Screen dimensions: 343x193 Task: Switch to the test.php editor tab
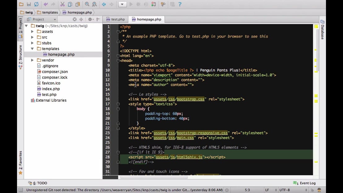[115, 19]
